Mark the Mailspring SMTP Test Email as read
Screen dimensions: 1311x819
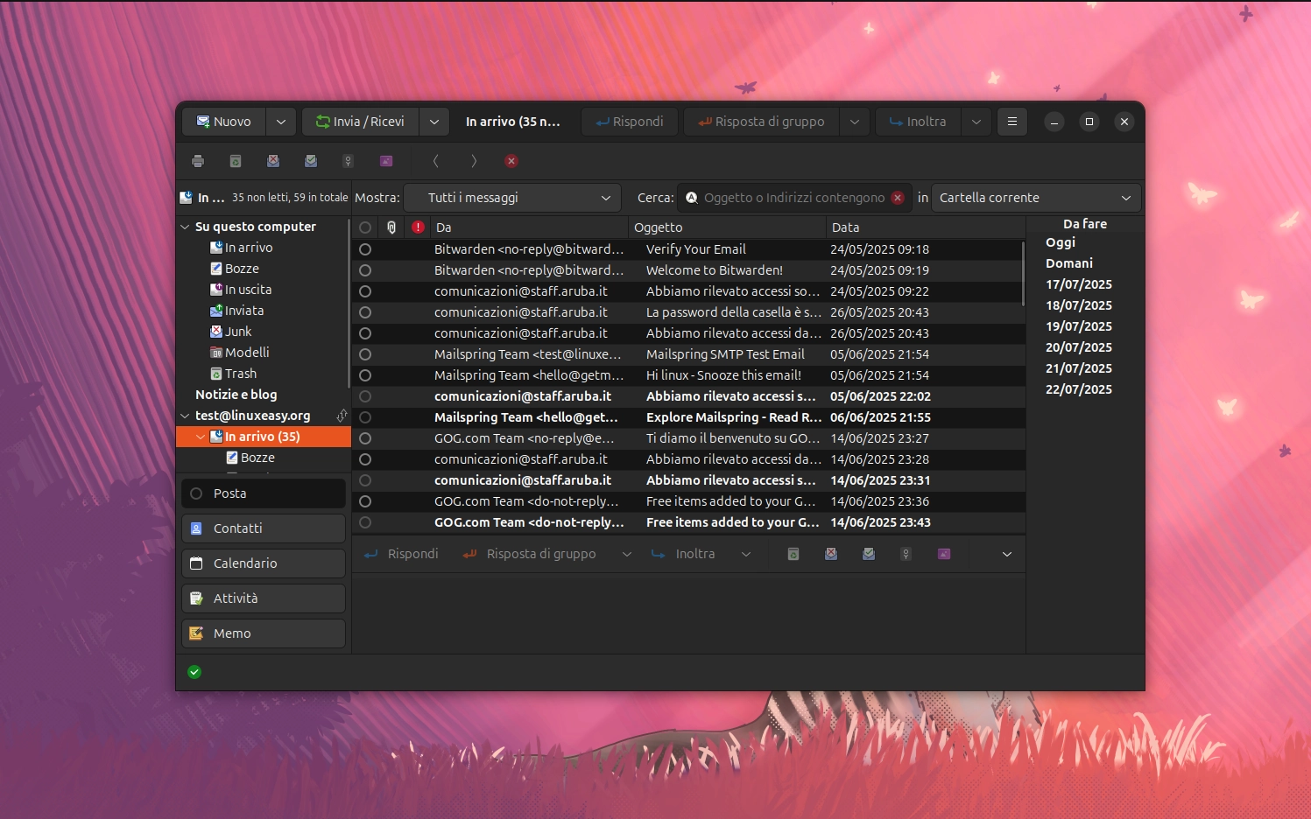pyautogui.click(x=365, y=353)
